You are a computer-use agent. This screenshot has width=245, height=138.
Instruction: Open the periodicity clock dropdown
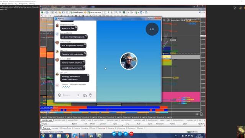coord(142,12)
